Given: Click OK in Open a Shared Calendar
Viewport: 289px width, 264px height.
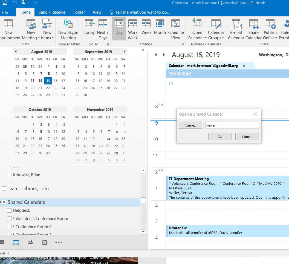Looking at the screenshot, I should click(220, 137).
